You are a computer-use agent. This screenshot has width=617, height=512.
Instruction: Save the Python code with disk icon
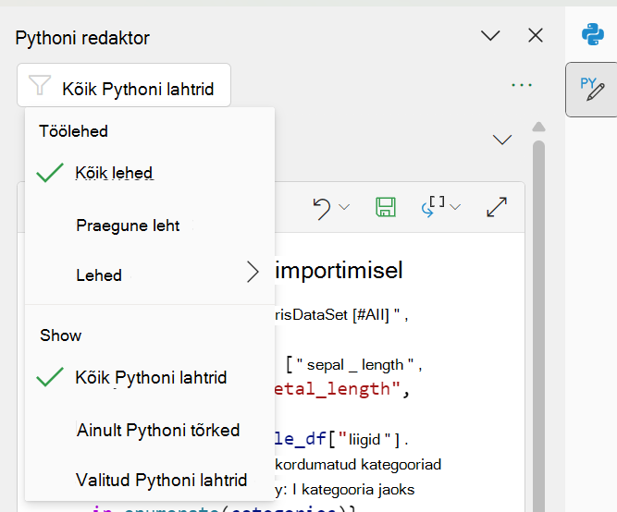[386, 207]
